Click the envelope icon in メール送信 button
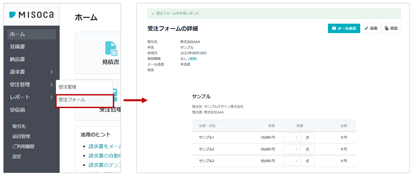 tap(334, 28)
